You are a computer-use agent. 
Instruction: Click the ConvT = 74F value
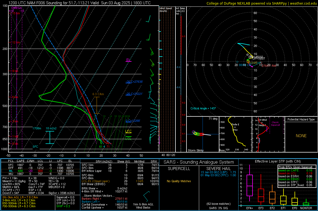point(36,184)
